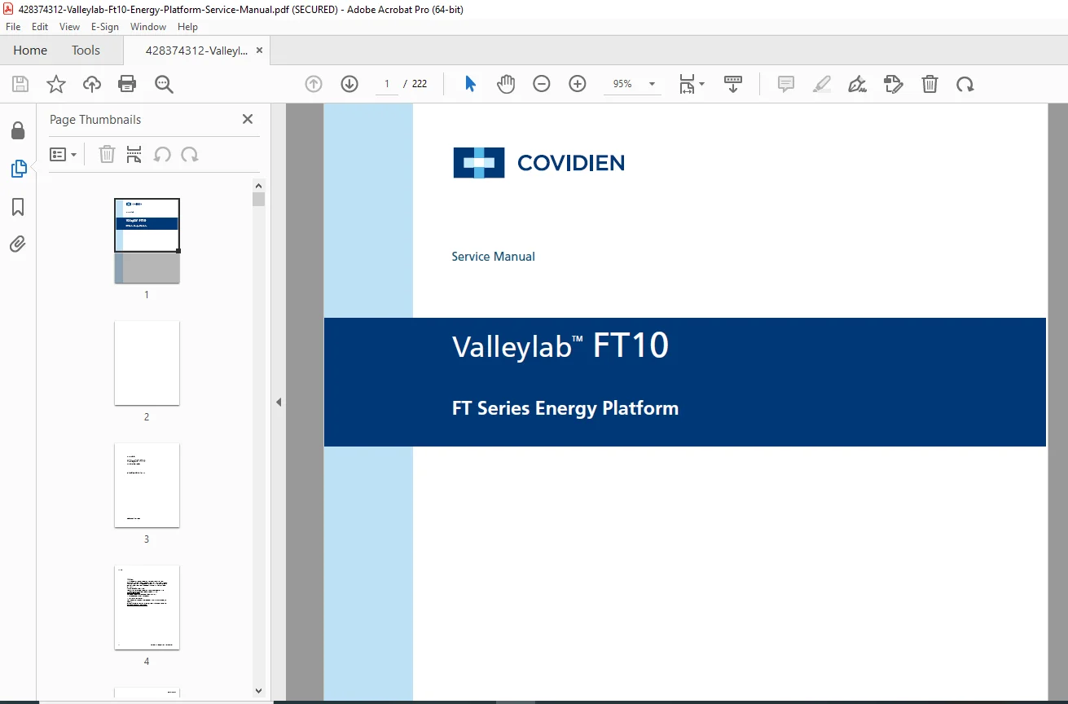The image size is (1068, 704).
Task: Click the Edit PDF stamp icon
Action: (894, 84)
